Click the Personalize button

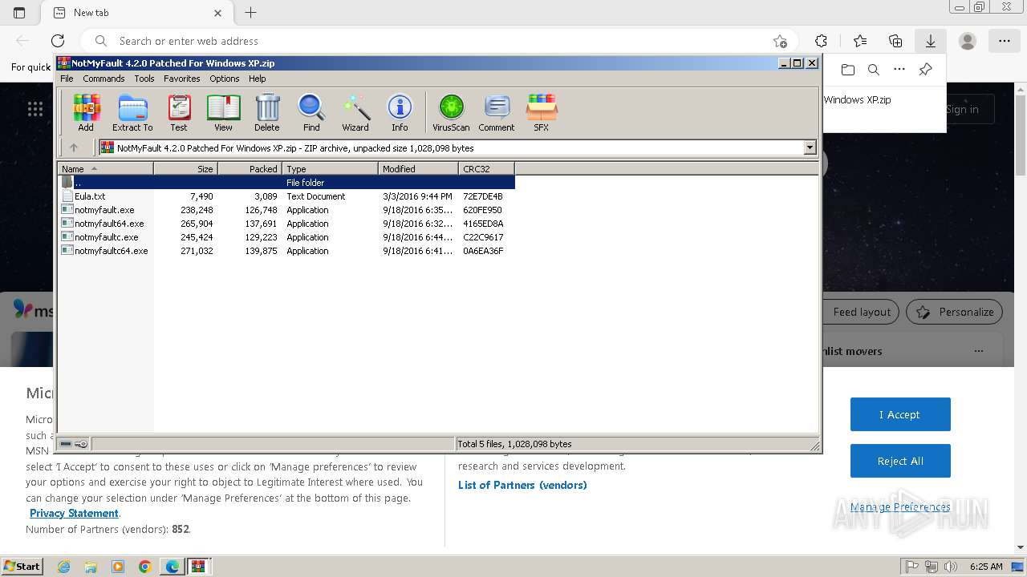click(x=955, y=312)
